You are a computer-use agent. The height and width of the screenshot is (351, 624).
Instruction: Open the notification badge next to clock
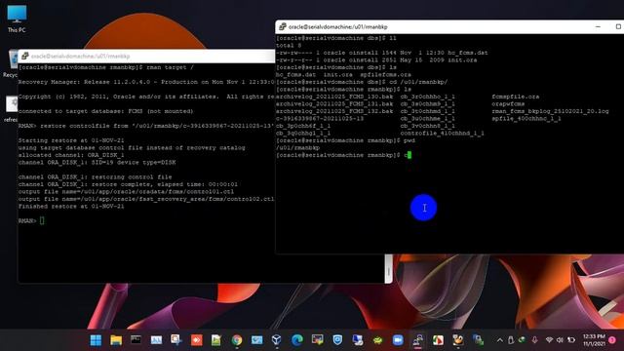coord(612,340)
